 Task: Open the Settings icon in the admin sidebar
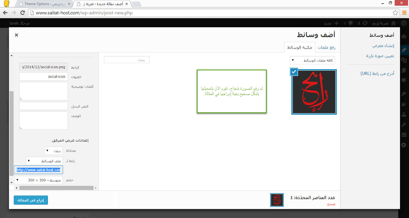[404, 135]
